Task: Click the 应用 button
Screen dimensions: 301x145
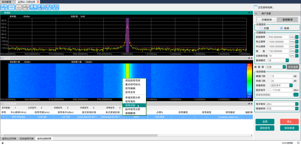Action: click(265, 122)
